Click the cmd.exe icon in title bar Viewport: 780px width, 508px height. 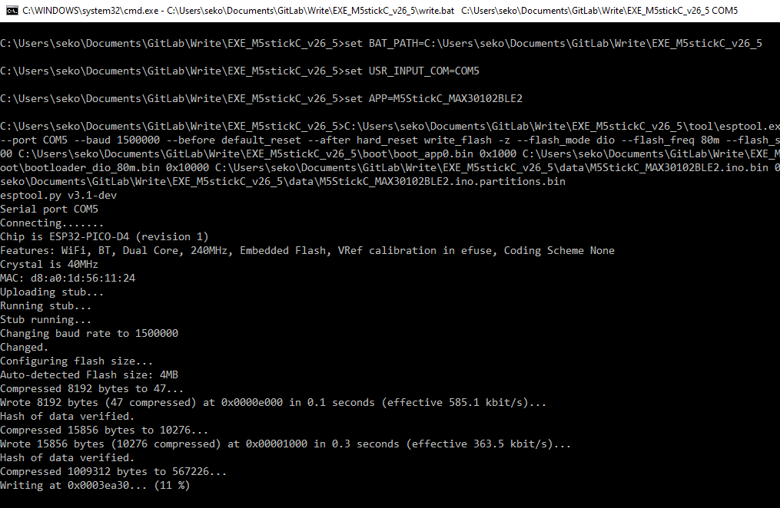(x=12, y=11)
